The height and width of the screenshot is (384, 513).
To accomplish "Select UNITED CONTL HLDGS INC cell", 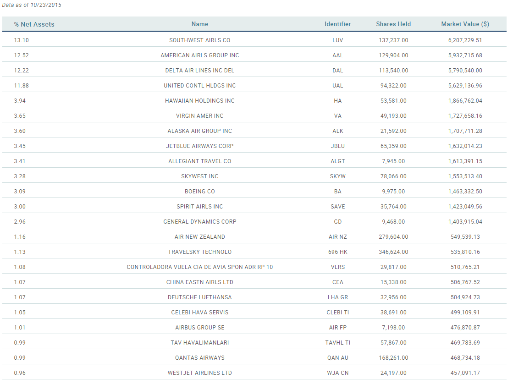I will [199, 85].
